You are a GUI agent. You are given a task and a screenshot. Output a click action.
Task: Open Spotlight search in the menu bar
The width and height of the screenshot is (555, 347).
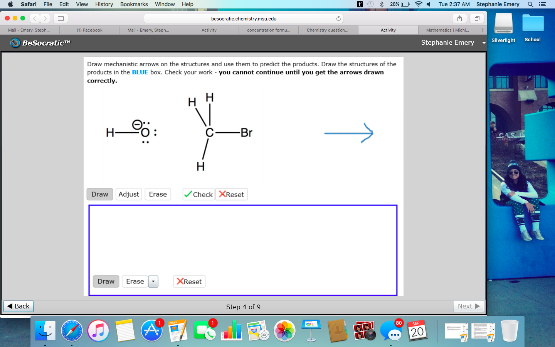[x=531, y=4]
